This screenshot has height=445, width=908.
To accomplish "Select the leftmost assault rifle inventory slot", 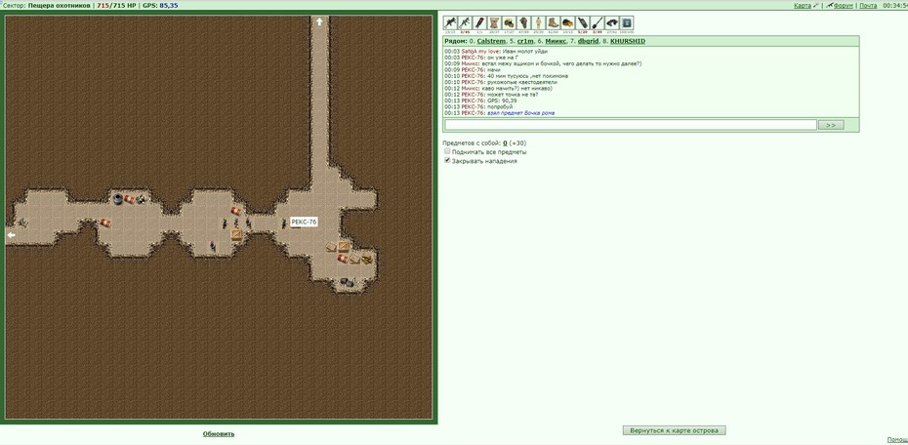I will pos(450,23).
